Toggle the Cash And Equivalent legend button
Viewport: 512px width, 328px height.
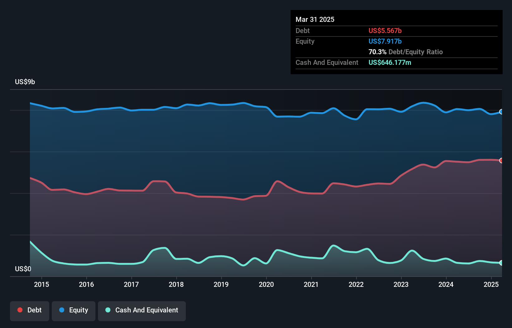[142, 311]
